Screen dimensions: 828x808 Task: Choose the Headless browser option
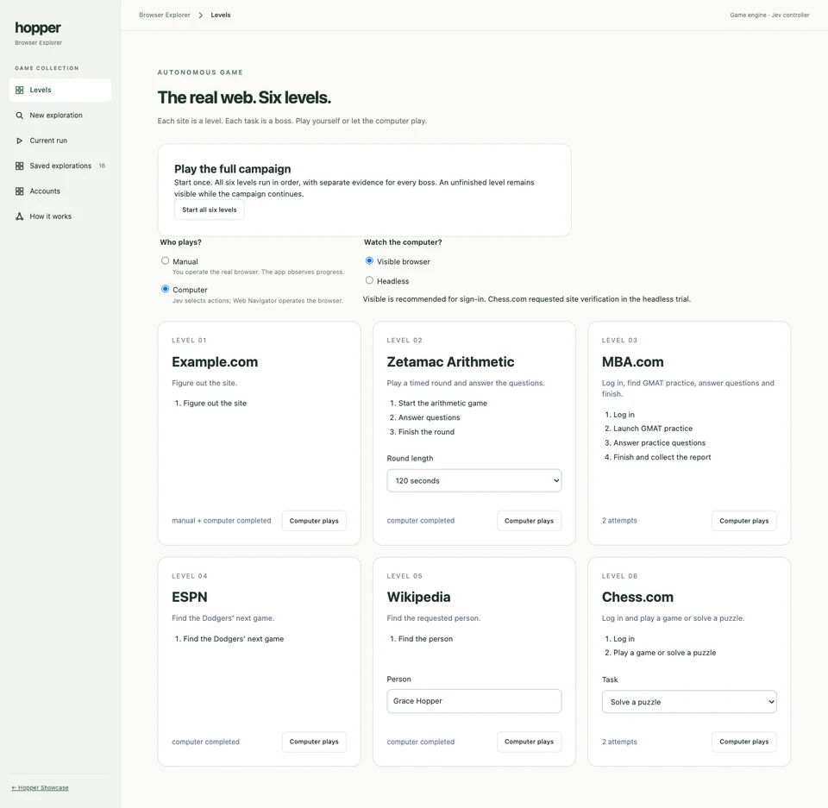tap(370, 280)
